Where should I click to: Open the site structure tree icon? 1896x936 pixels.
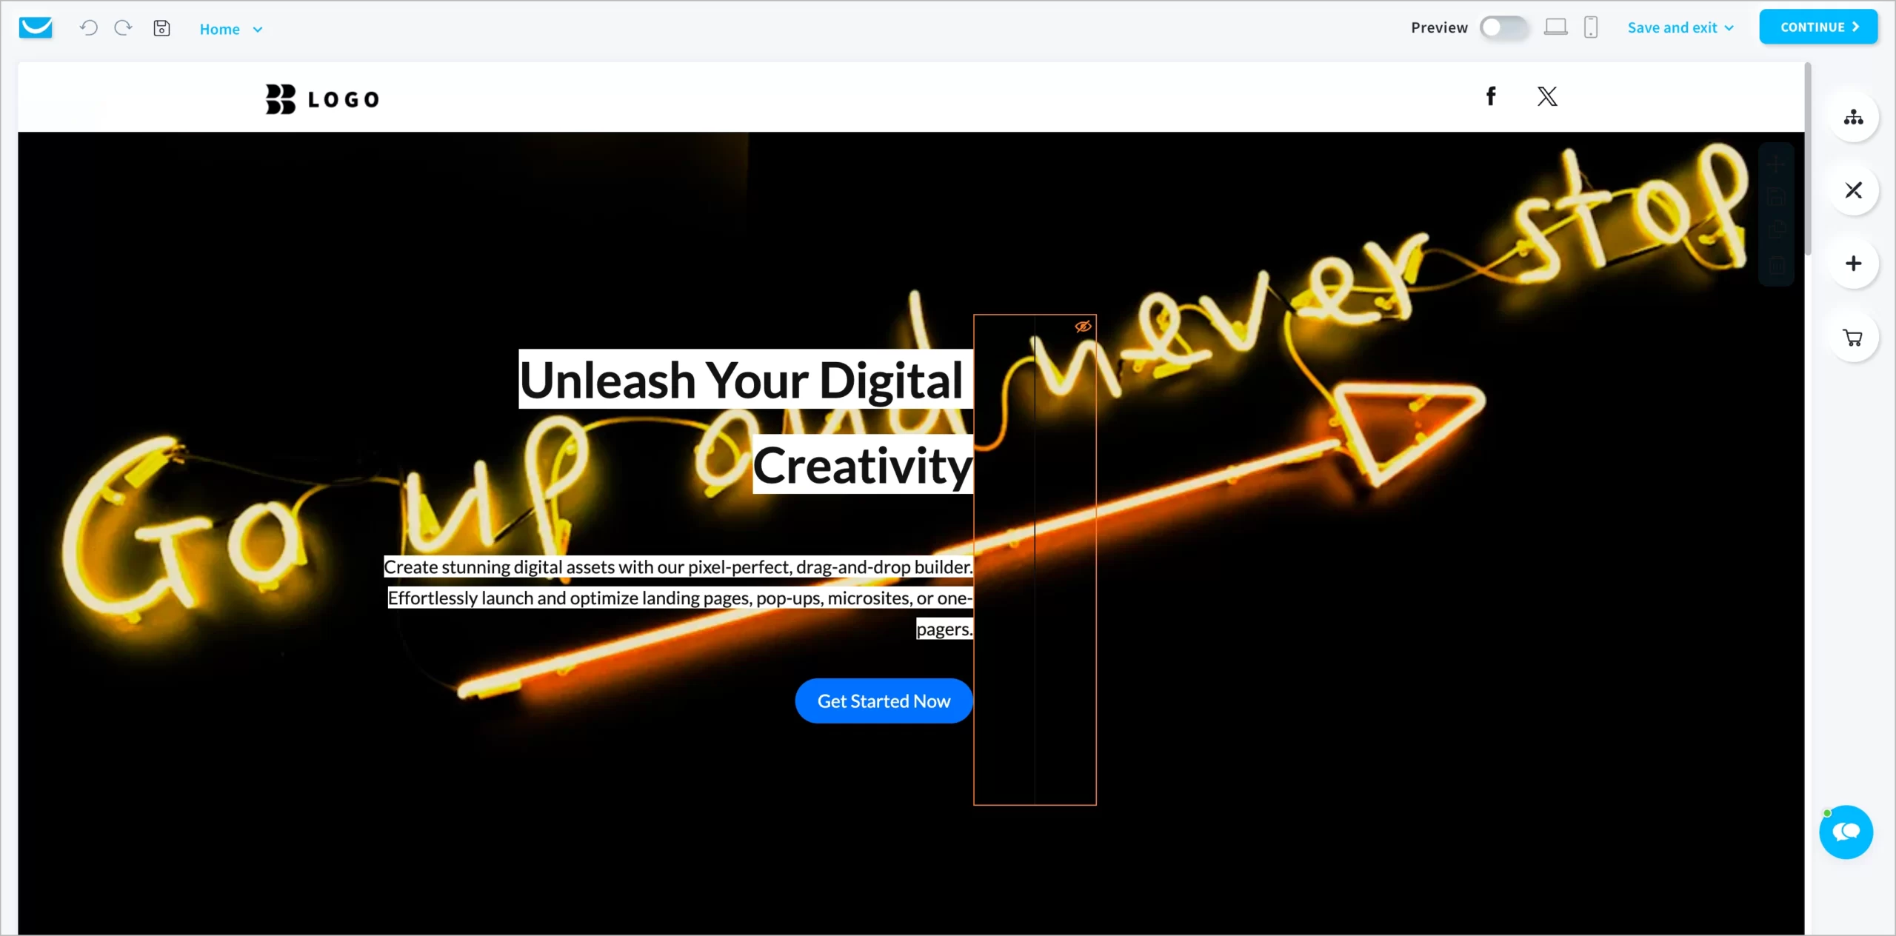click(1853, 117)
